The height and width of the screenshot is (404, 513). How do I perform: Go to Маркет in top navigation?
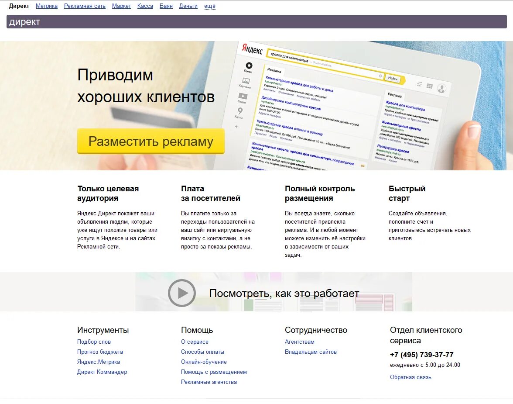[x=121, y=6]
